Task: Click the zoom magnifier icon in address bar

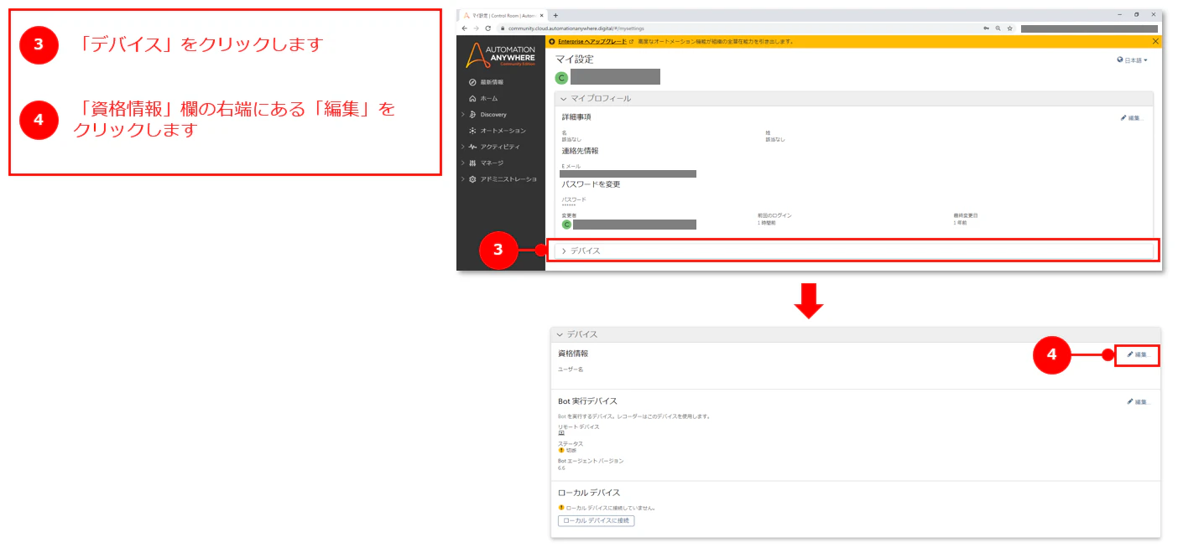Action: [998, 28]
